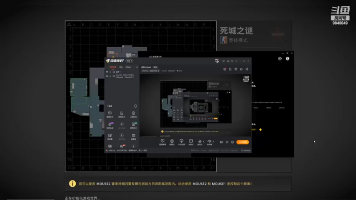Open the message icon beside the avatar
Image resolution: width=356 pixels, height=200 pixels.
click(x=223, y=61)
